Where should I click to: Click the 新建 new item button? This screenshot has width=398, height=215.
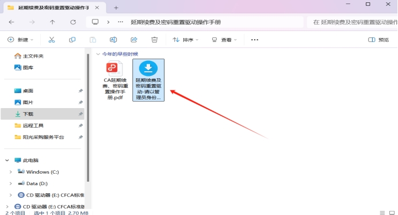pos(20,40)
